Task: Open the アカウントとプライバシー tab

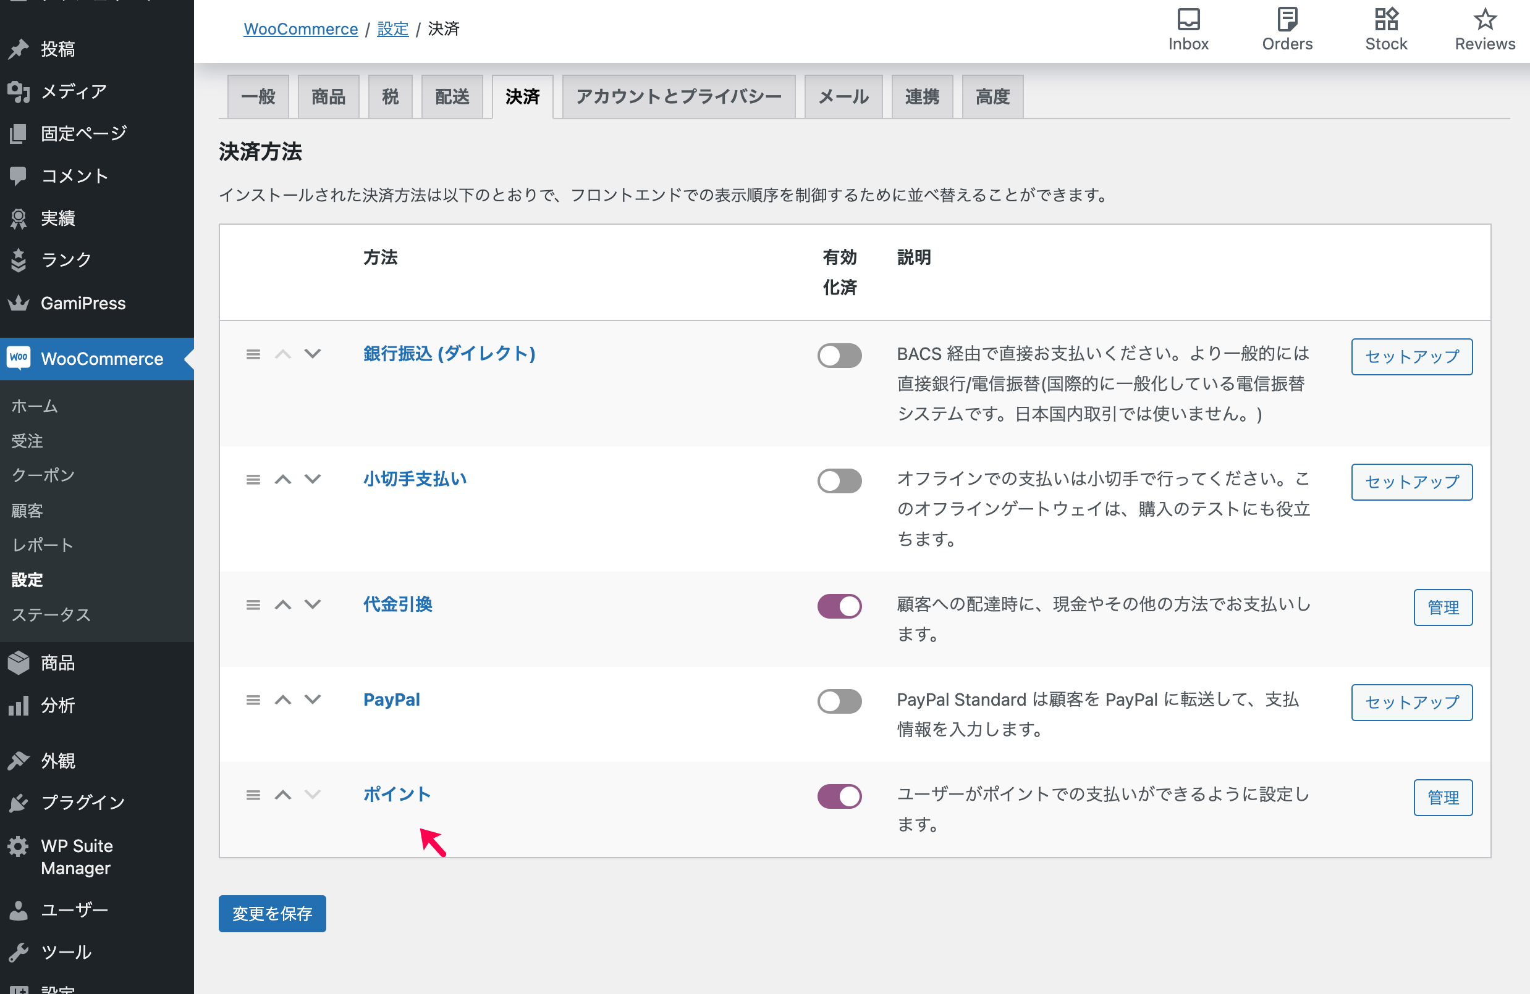Action: 679,97
